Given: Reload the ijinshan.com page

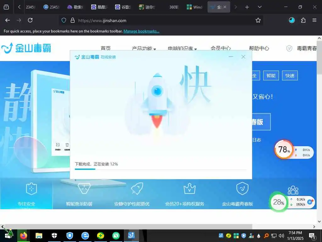Looking at the screenshot, I should click(x=30, y=20).
